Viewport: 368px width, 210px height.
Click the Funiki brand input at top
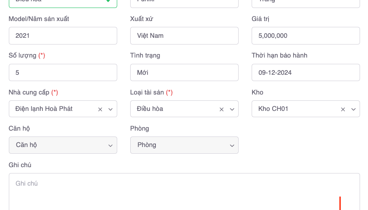click(x=184, y=3)
